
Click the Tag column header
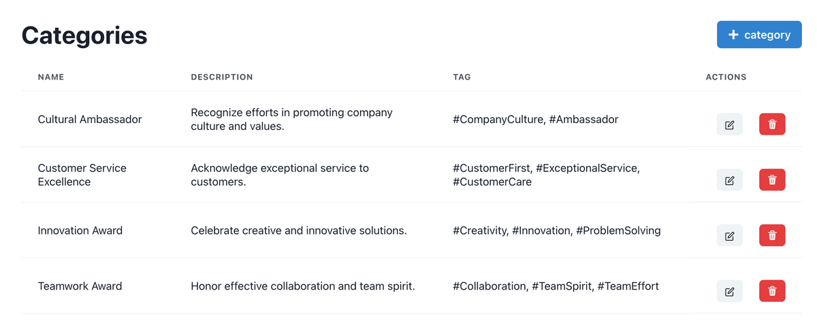[x=462, y=77]
